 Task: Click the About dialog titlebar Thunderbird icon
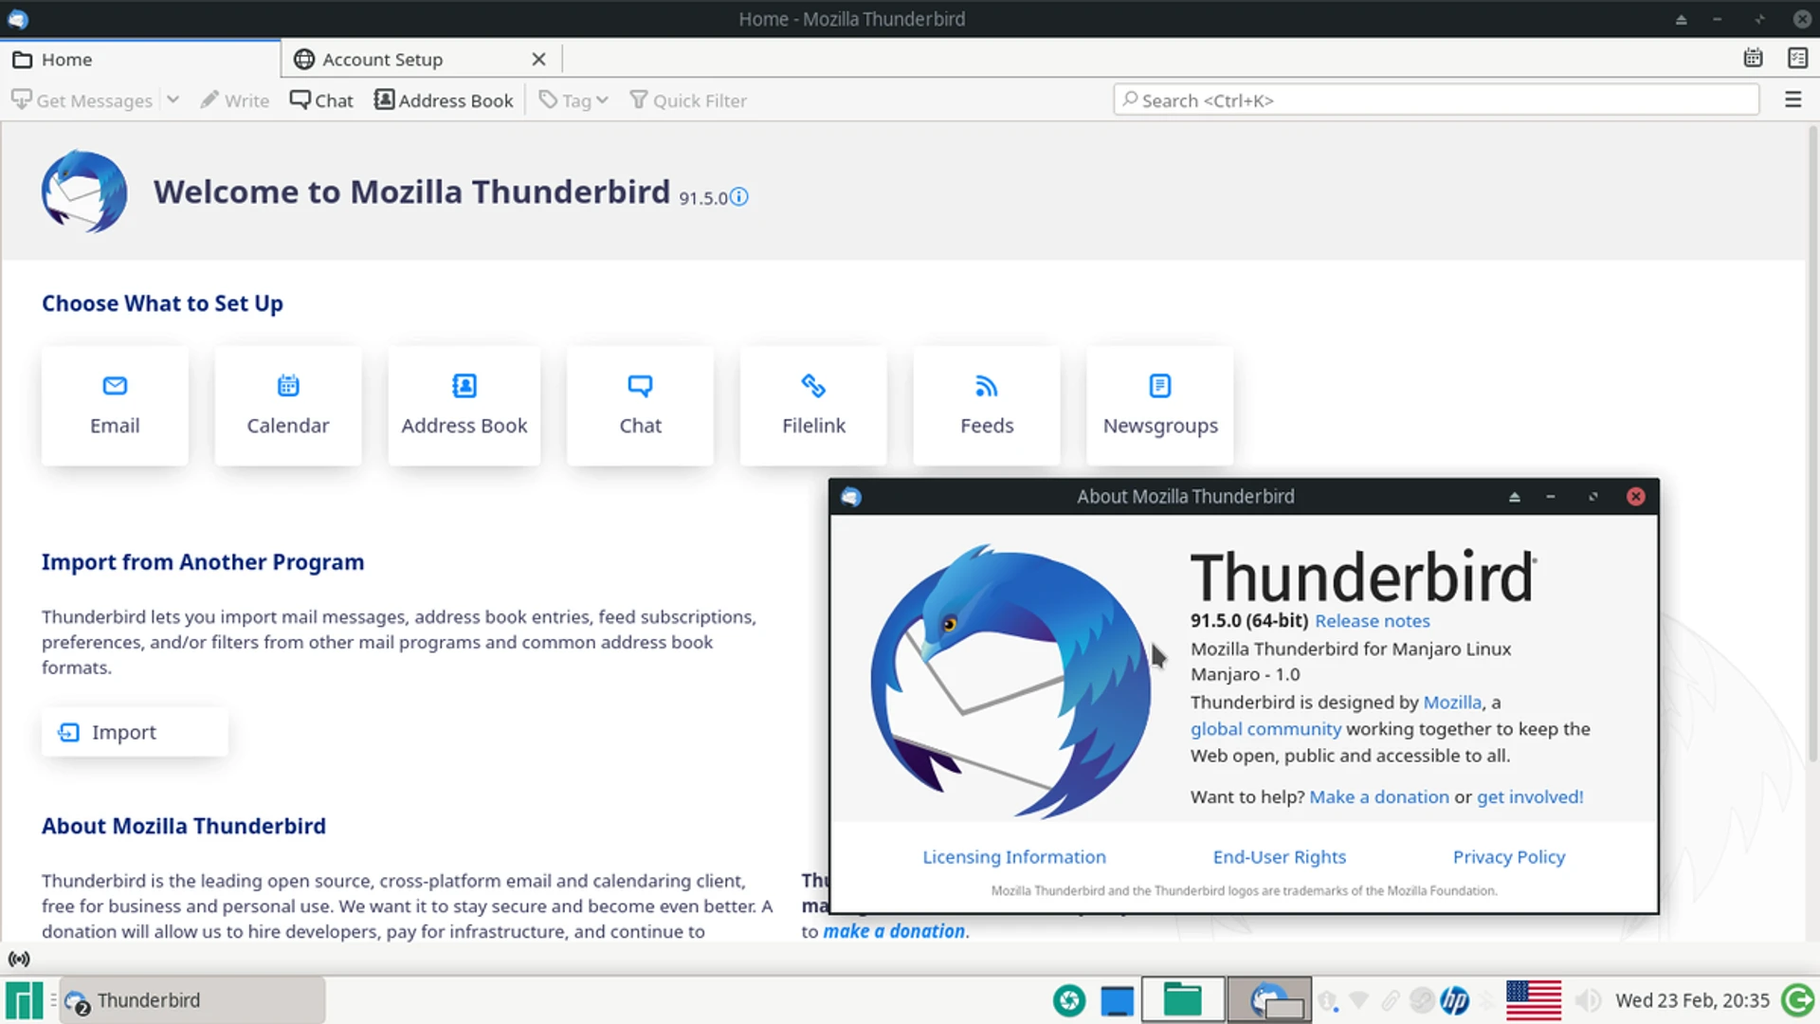851,497
